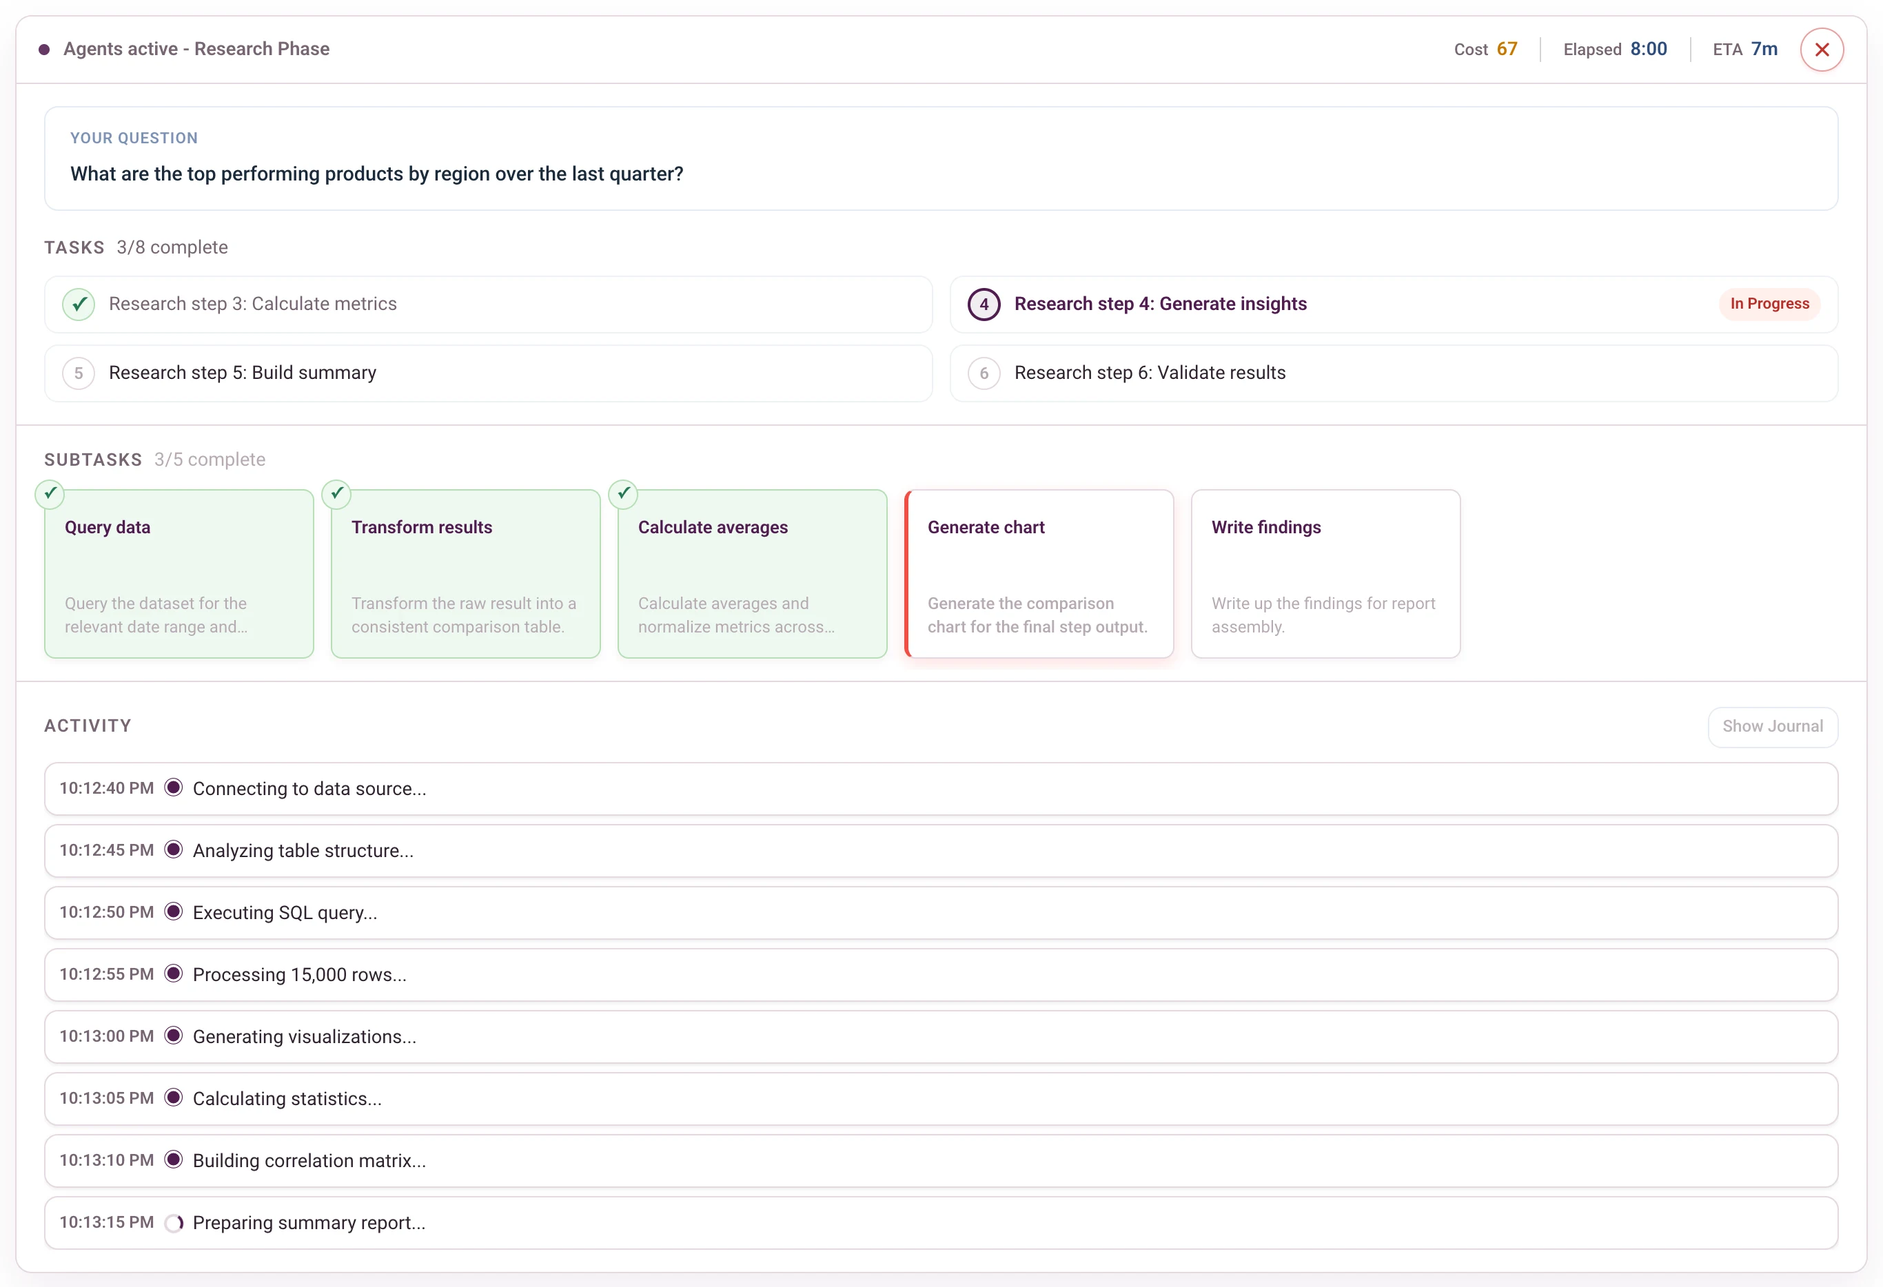
Task: Click the In Progress status badge
Action: [1769, 305]
